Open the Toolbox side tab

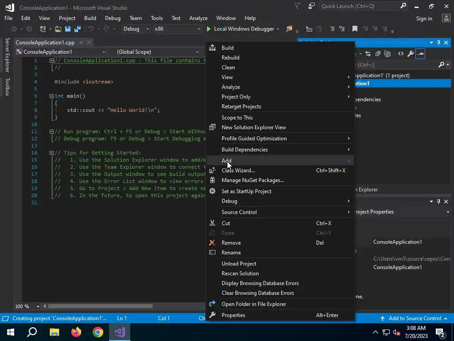8,87
